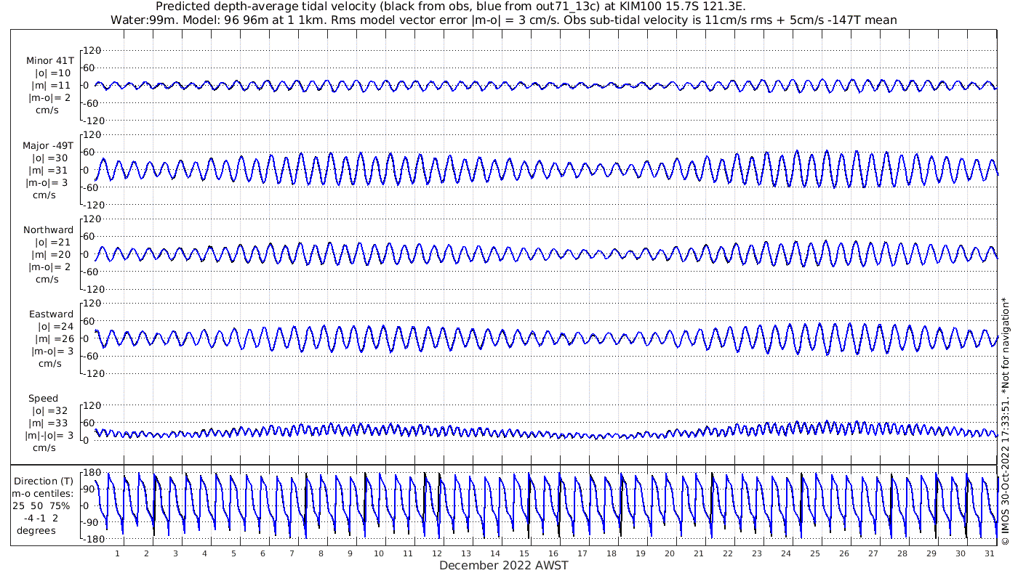This screenshot has height=581, width=1018.
Task: Click day 1 on the date axis
Action: (x=117, y=553)
